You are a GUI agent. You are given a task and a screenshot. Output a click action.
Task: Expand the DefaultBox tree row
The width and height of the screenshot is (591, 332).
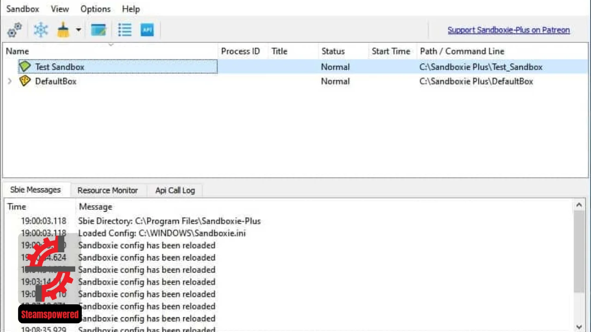[x=10, y=81]
